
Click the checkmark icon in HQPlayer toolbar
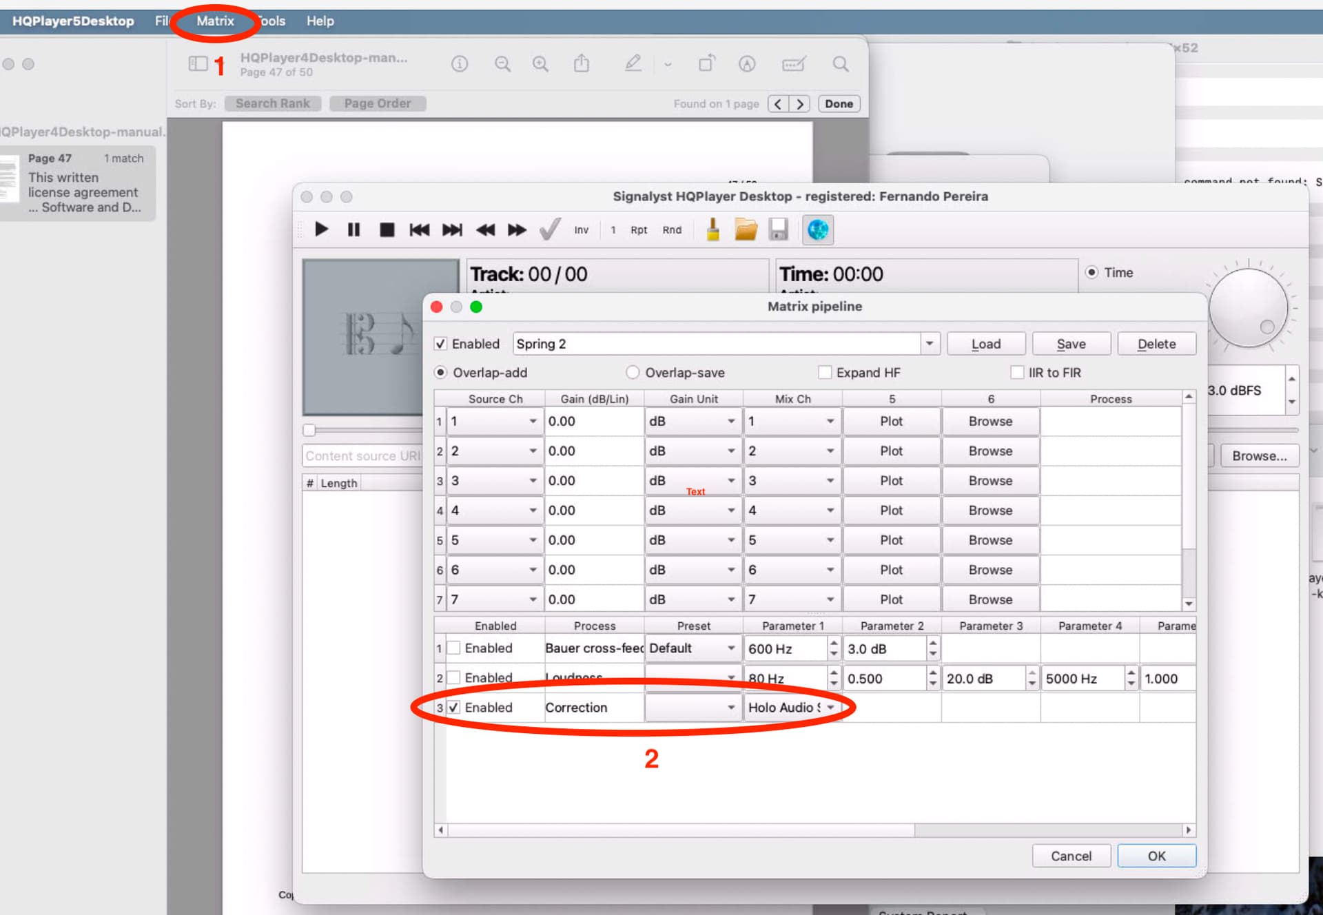549,229
